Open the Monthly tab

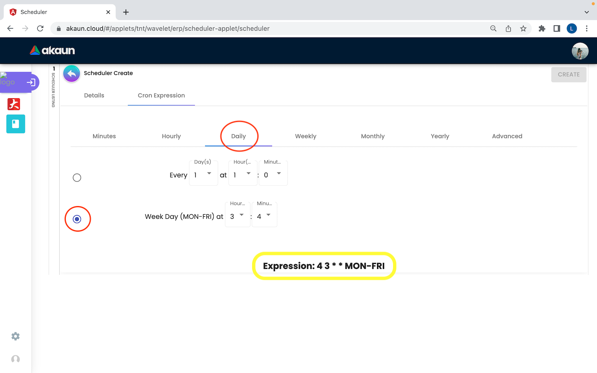[x=373, y=136]
